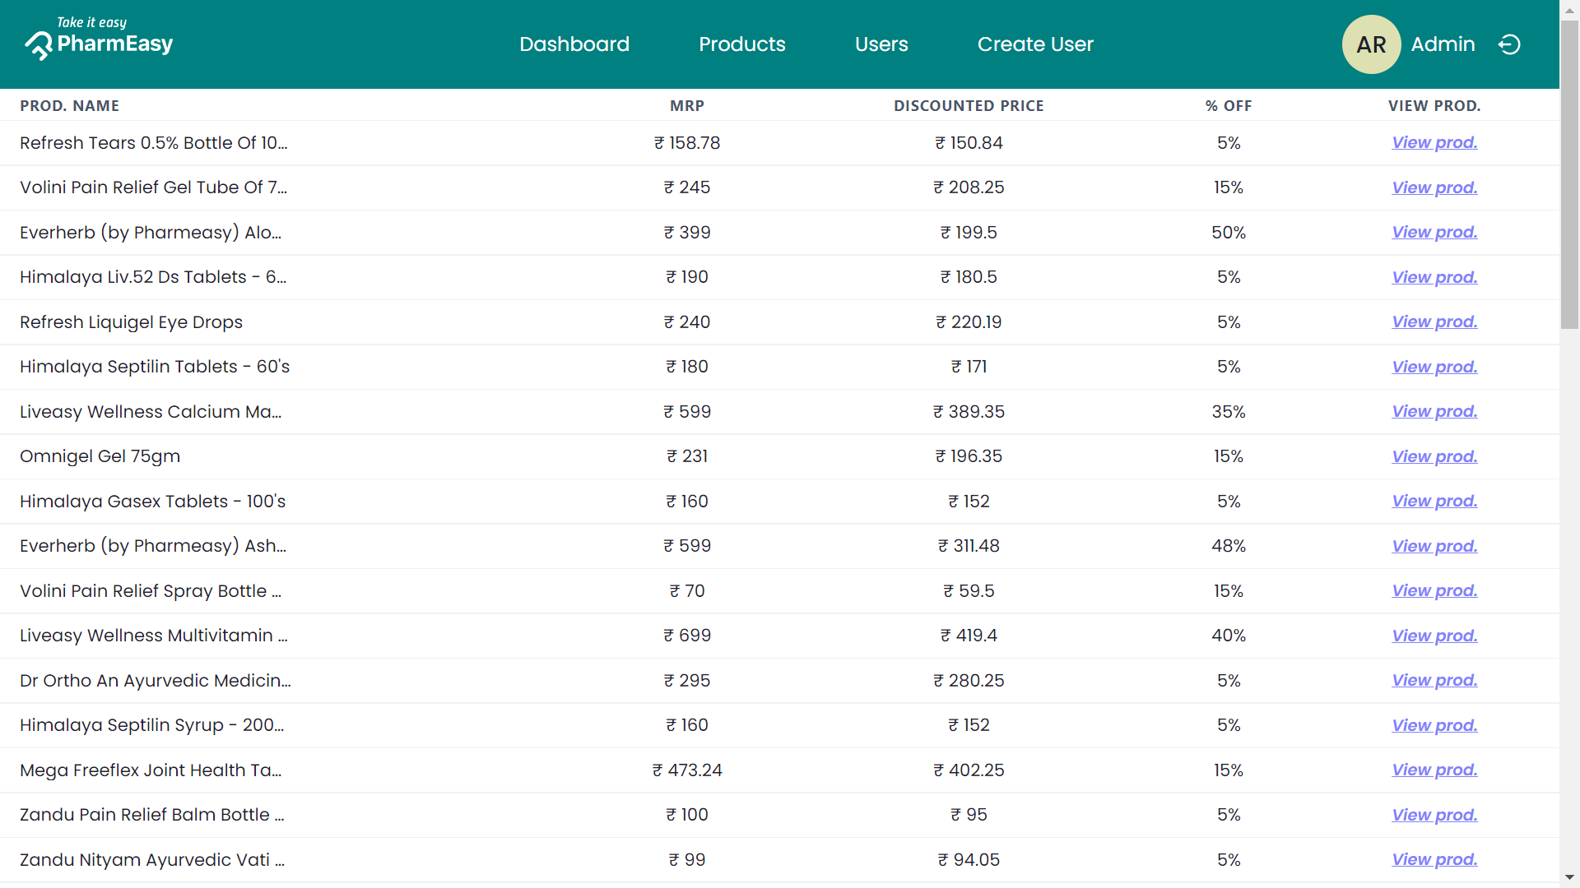View product for Mega Freeflex Joint Health Tablets
This screenshot has width=1580, height=888.
click(1434, 770)
